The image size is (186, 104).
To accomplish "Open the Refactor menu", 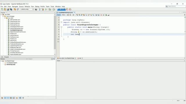I will pyautogui.click(x=27, y=6).
